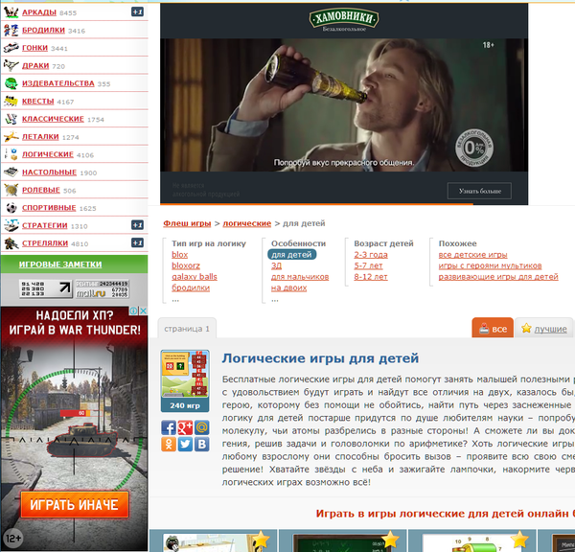This screenshot has height=552, width=575.
Task: Share via Mail.ru @ icon
Action: pyautogui.click(x=201, y=427)
